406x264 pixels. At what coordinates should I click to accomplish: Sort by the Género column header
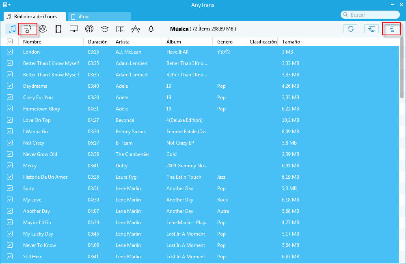[x=229, y=42]
